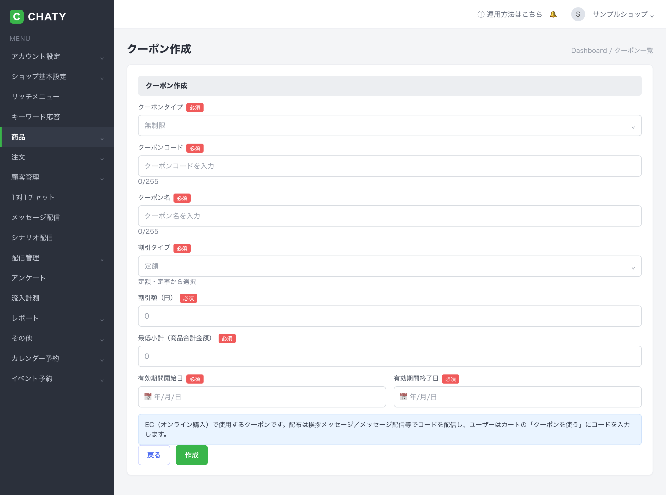The height and width of the screenshot is (499, 666).
Task: Open 流入計測 menu item
Action: [57, 298]
